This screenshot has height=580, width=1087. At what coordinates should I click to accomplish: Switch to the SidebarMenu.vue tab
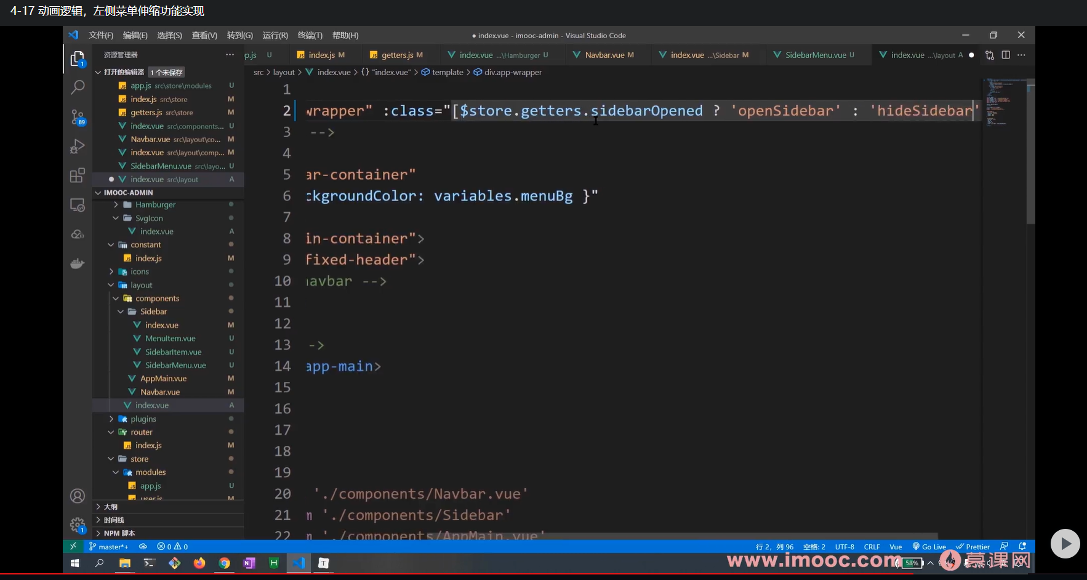819,55
